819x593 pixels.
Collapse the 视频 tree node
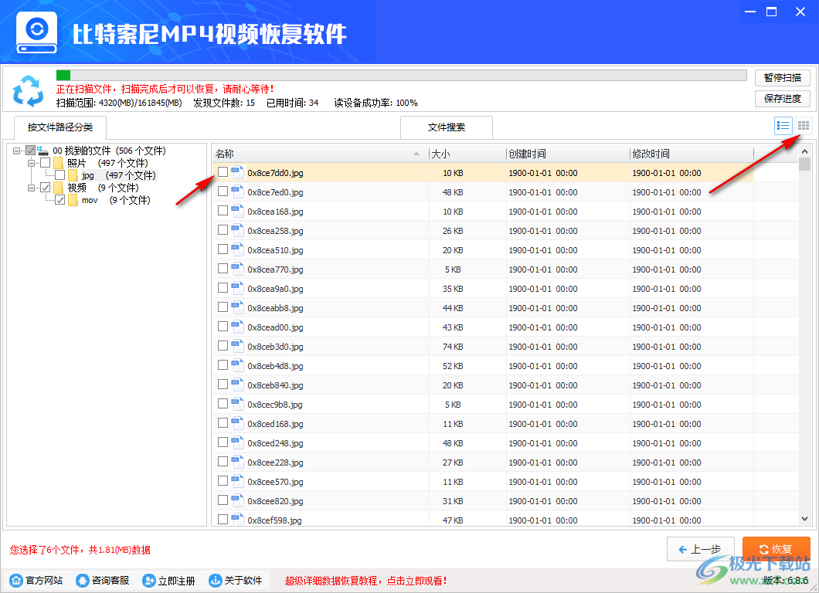(x=32, y=188)
